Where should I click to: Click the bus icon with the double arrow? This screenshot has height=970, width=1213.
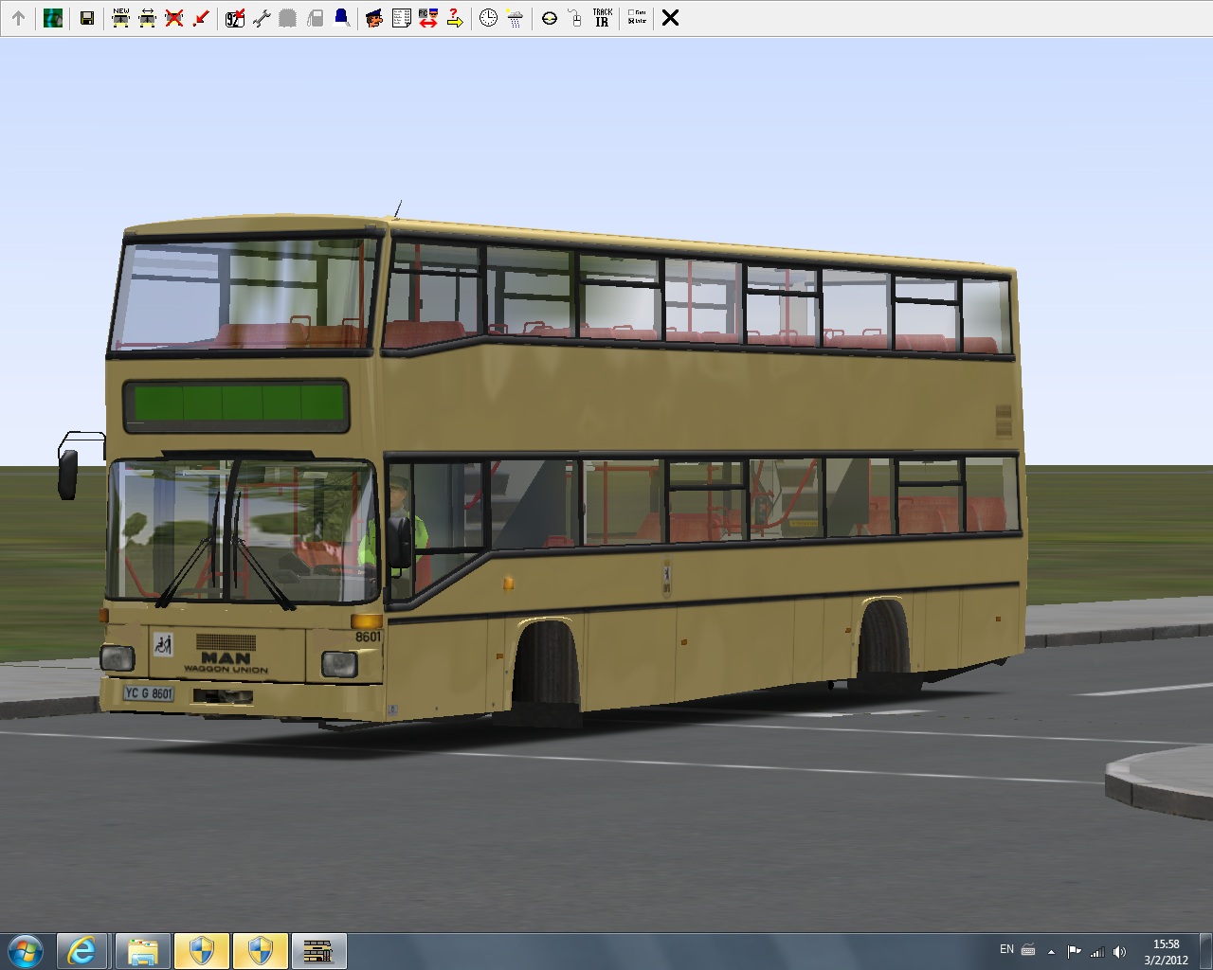[x=147, y=18]
